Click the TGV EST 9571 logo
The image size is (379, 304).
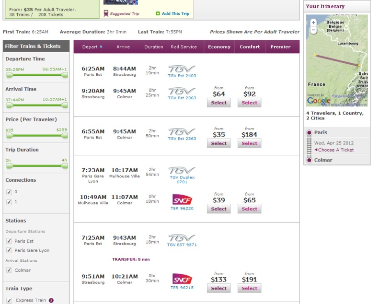182,238
